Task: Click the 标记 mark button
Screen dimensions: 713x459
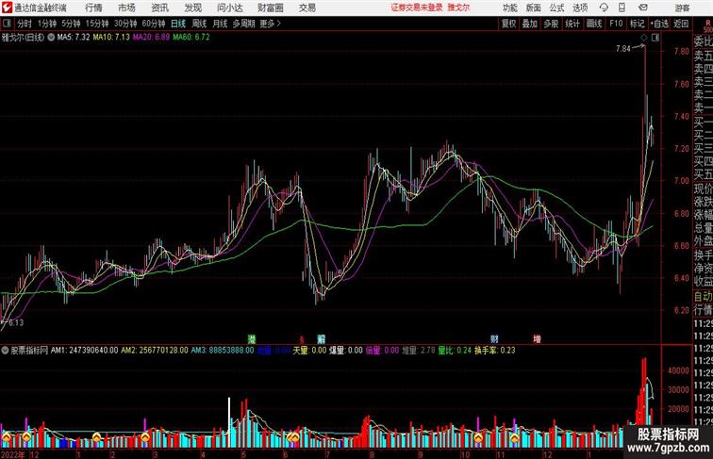Action: click(637, 24)
